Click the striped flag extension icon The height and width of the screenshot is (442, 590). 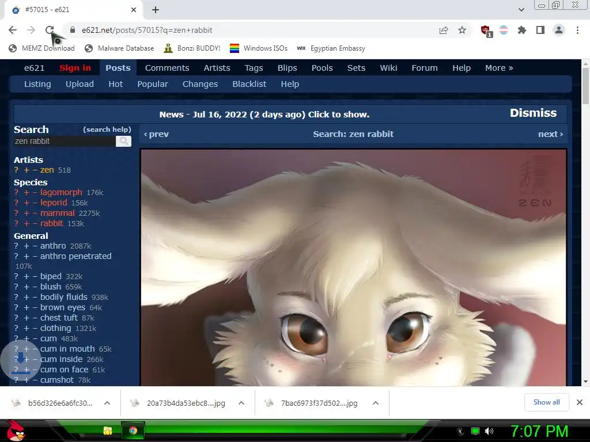coord(504,30)
